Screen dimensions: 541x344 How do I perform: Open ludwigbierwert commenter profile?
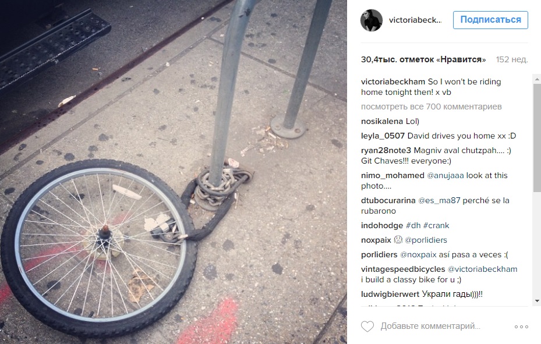pos(390,295)
